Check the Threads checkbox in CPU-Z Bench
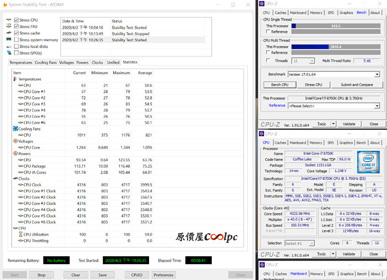This screenshot has height=280, width=387. coord(268,60)
